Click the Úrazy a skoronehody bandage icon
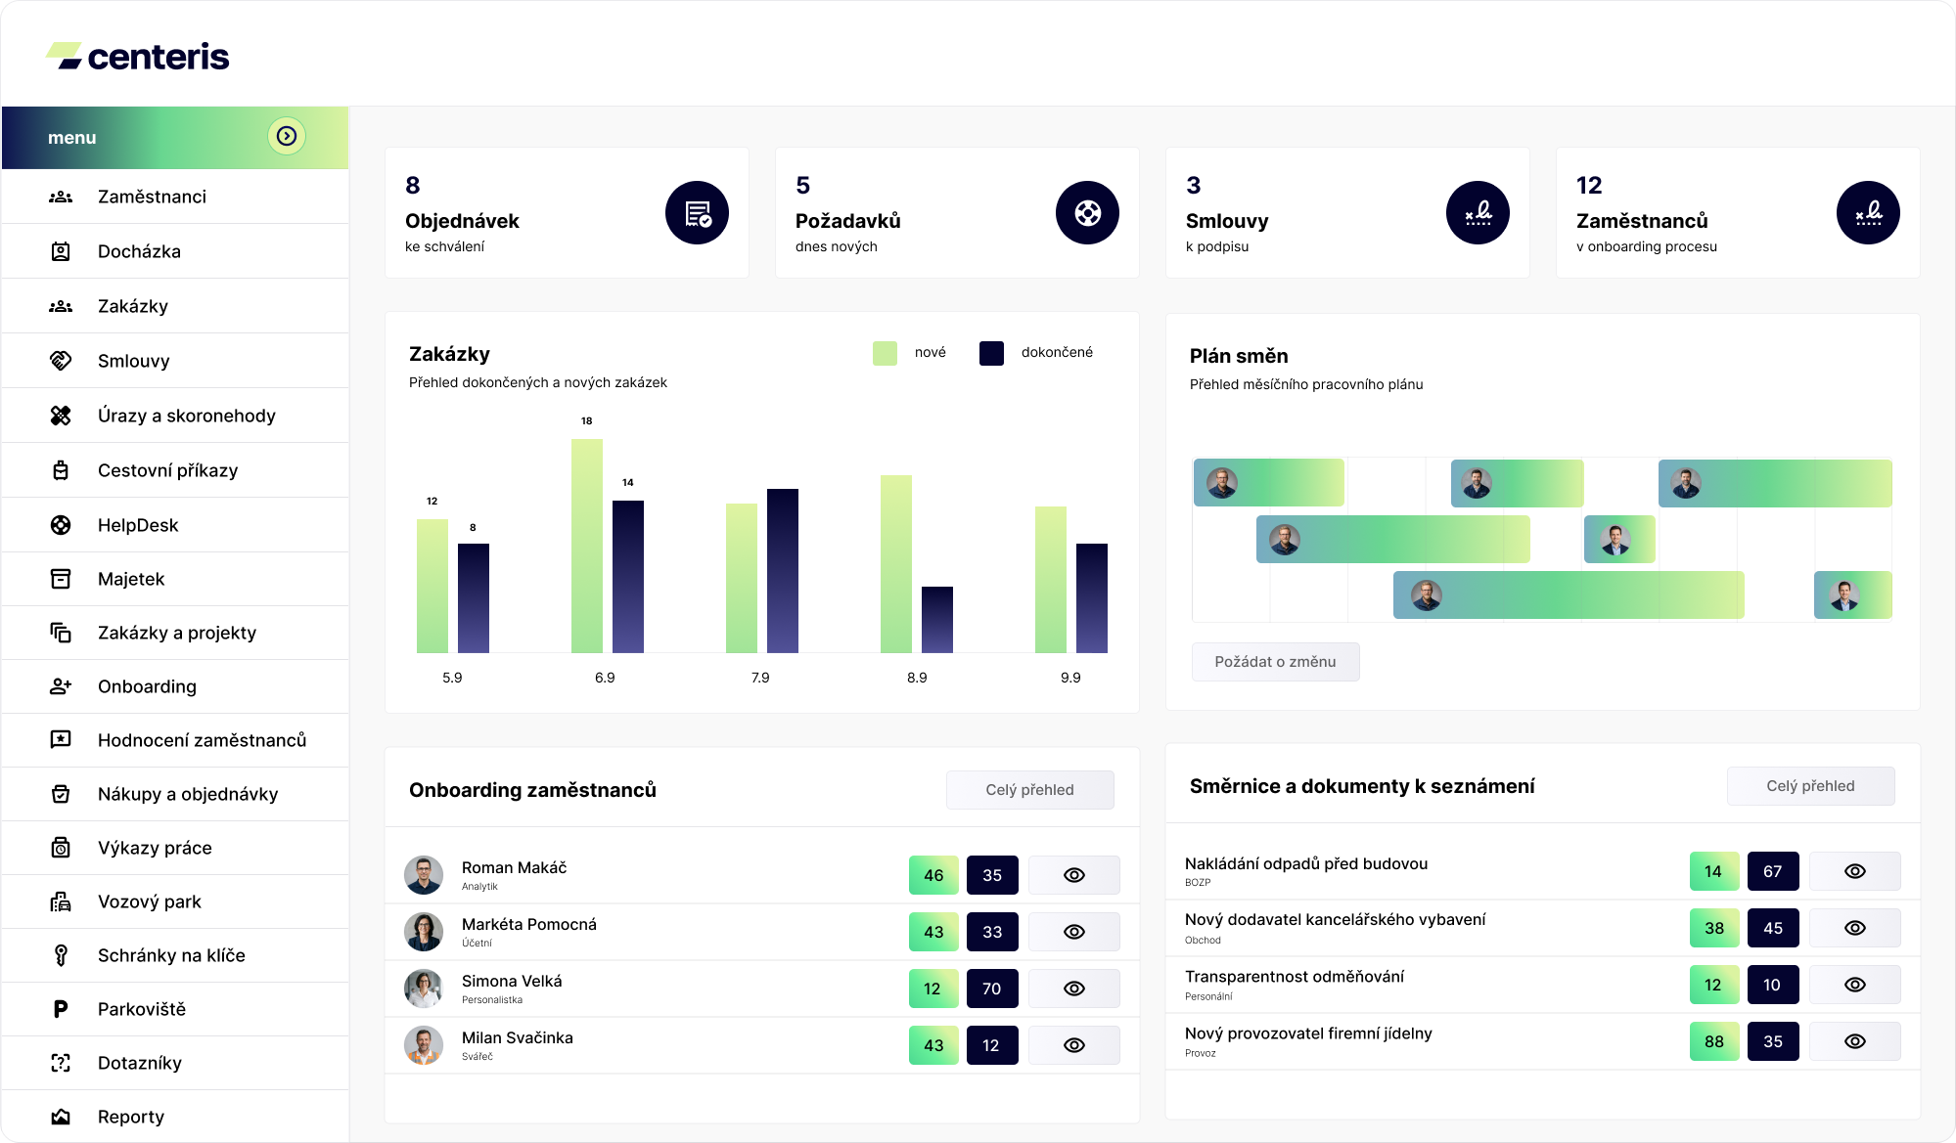 [61, 416]
